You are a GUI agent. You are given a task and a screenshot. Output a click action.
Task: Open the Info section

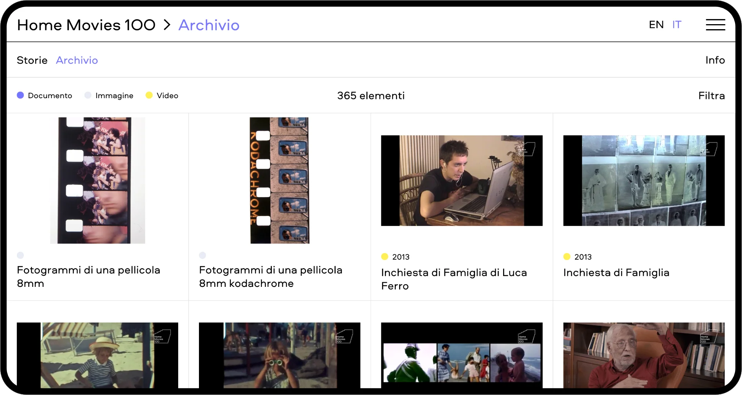pyautogui.click(x=715, y=60)
